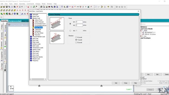
Task: Select the Assign To Edit List option
Action: click(158, 83)
